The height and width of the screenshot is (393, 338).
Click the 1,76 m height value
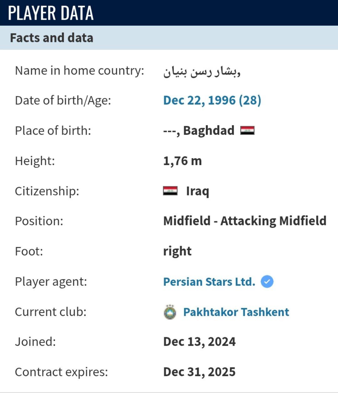coord(182,161)
